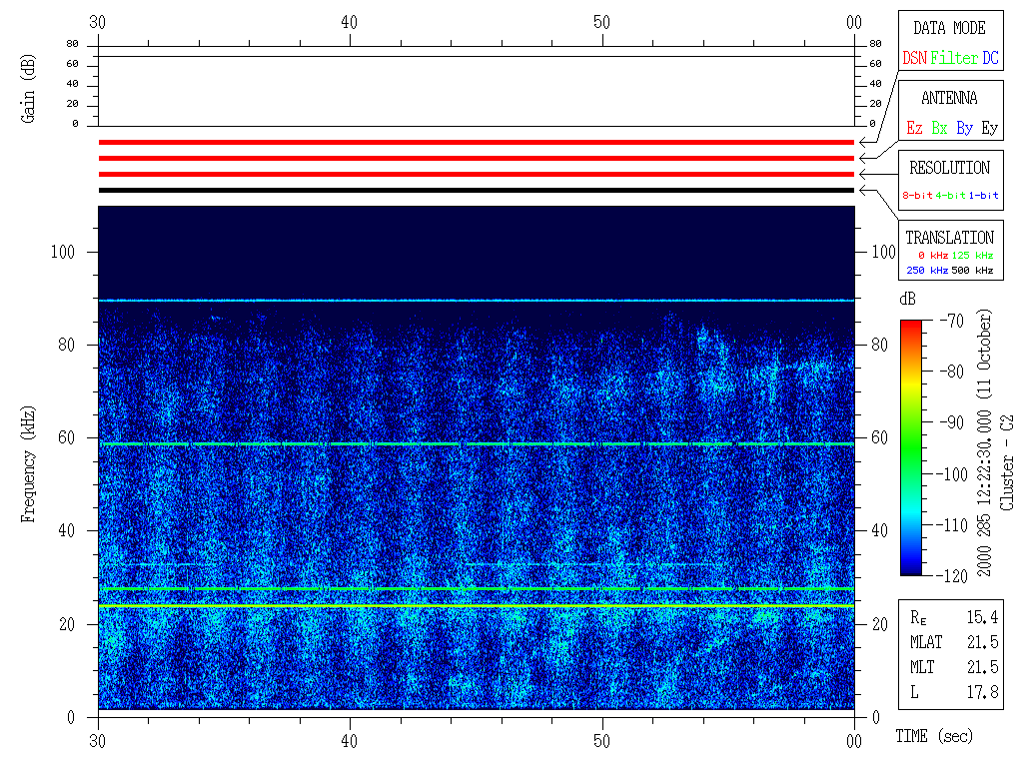Select the Bx antenna label
The image size is (1023, 767).
pos(939,128)
